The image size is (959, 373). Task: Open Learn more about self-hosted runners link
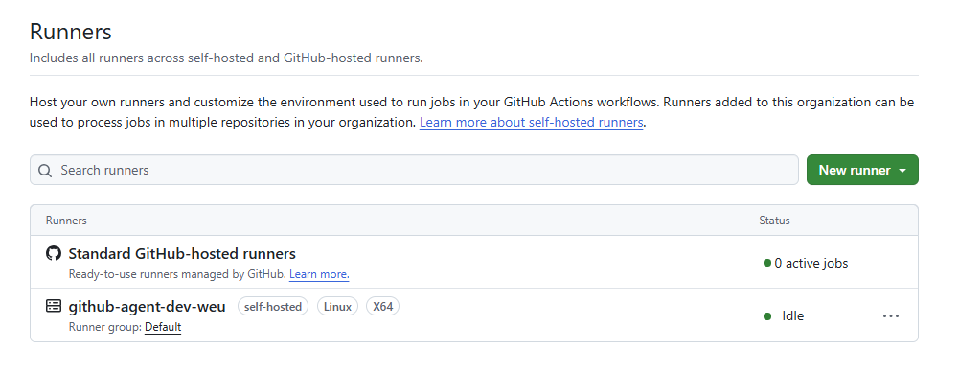coord(531,122)
